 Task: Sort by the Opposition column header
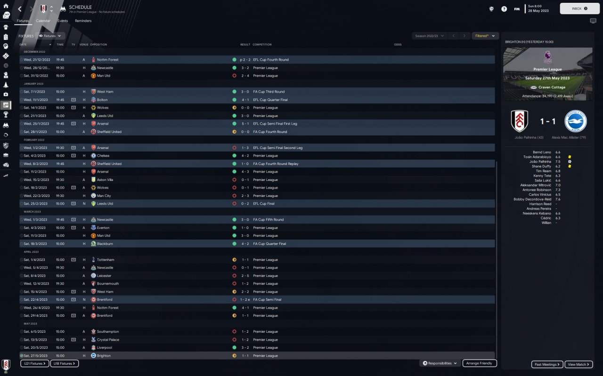click(98, 45)
